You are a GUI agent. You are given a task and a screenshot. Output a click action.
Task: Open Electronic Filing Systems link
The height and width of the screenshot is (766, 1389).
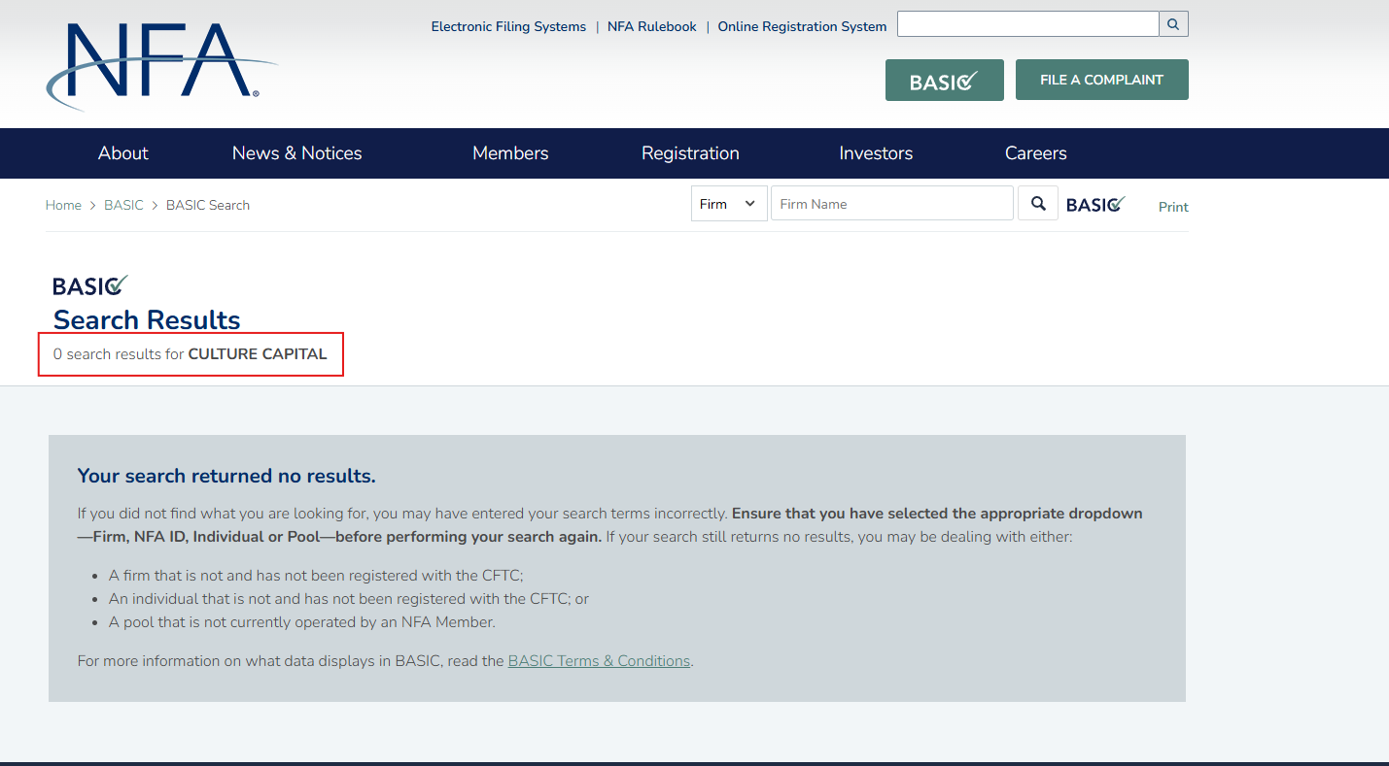coord(508,27)
